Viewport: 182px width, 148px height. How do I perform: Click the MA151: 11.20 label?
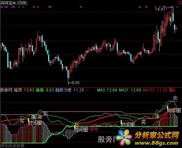155,90
